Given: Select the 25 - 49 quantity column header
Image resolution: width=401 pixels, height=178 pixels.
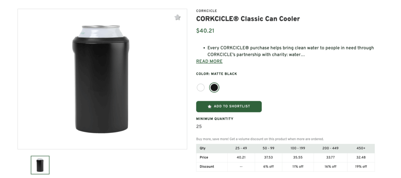Looking at the screenshot, I should pyautogui.click(x=241, y=148).
